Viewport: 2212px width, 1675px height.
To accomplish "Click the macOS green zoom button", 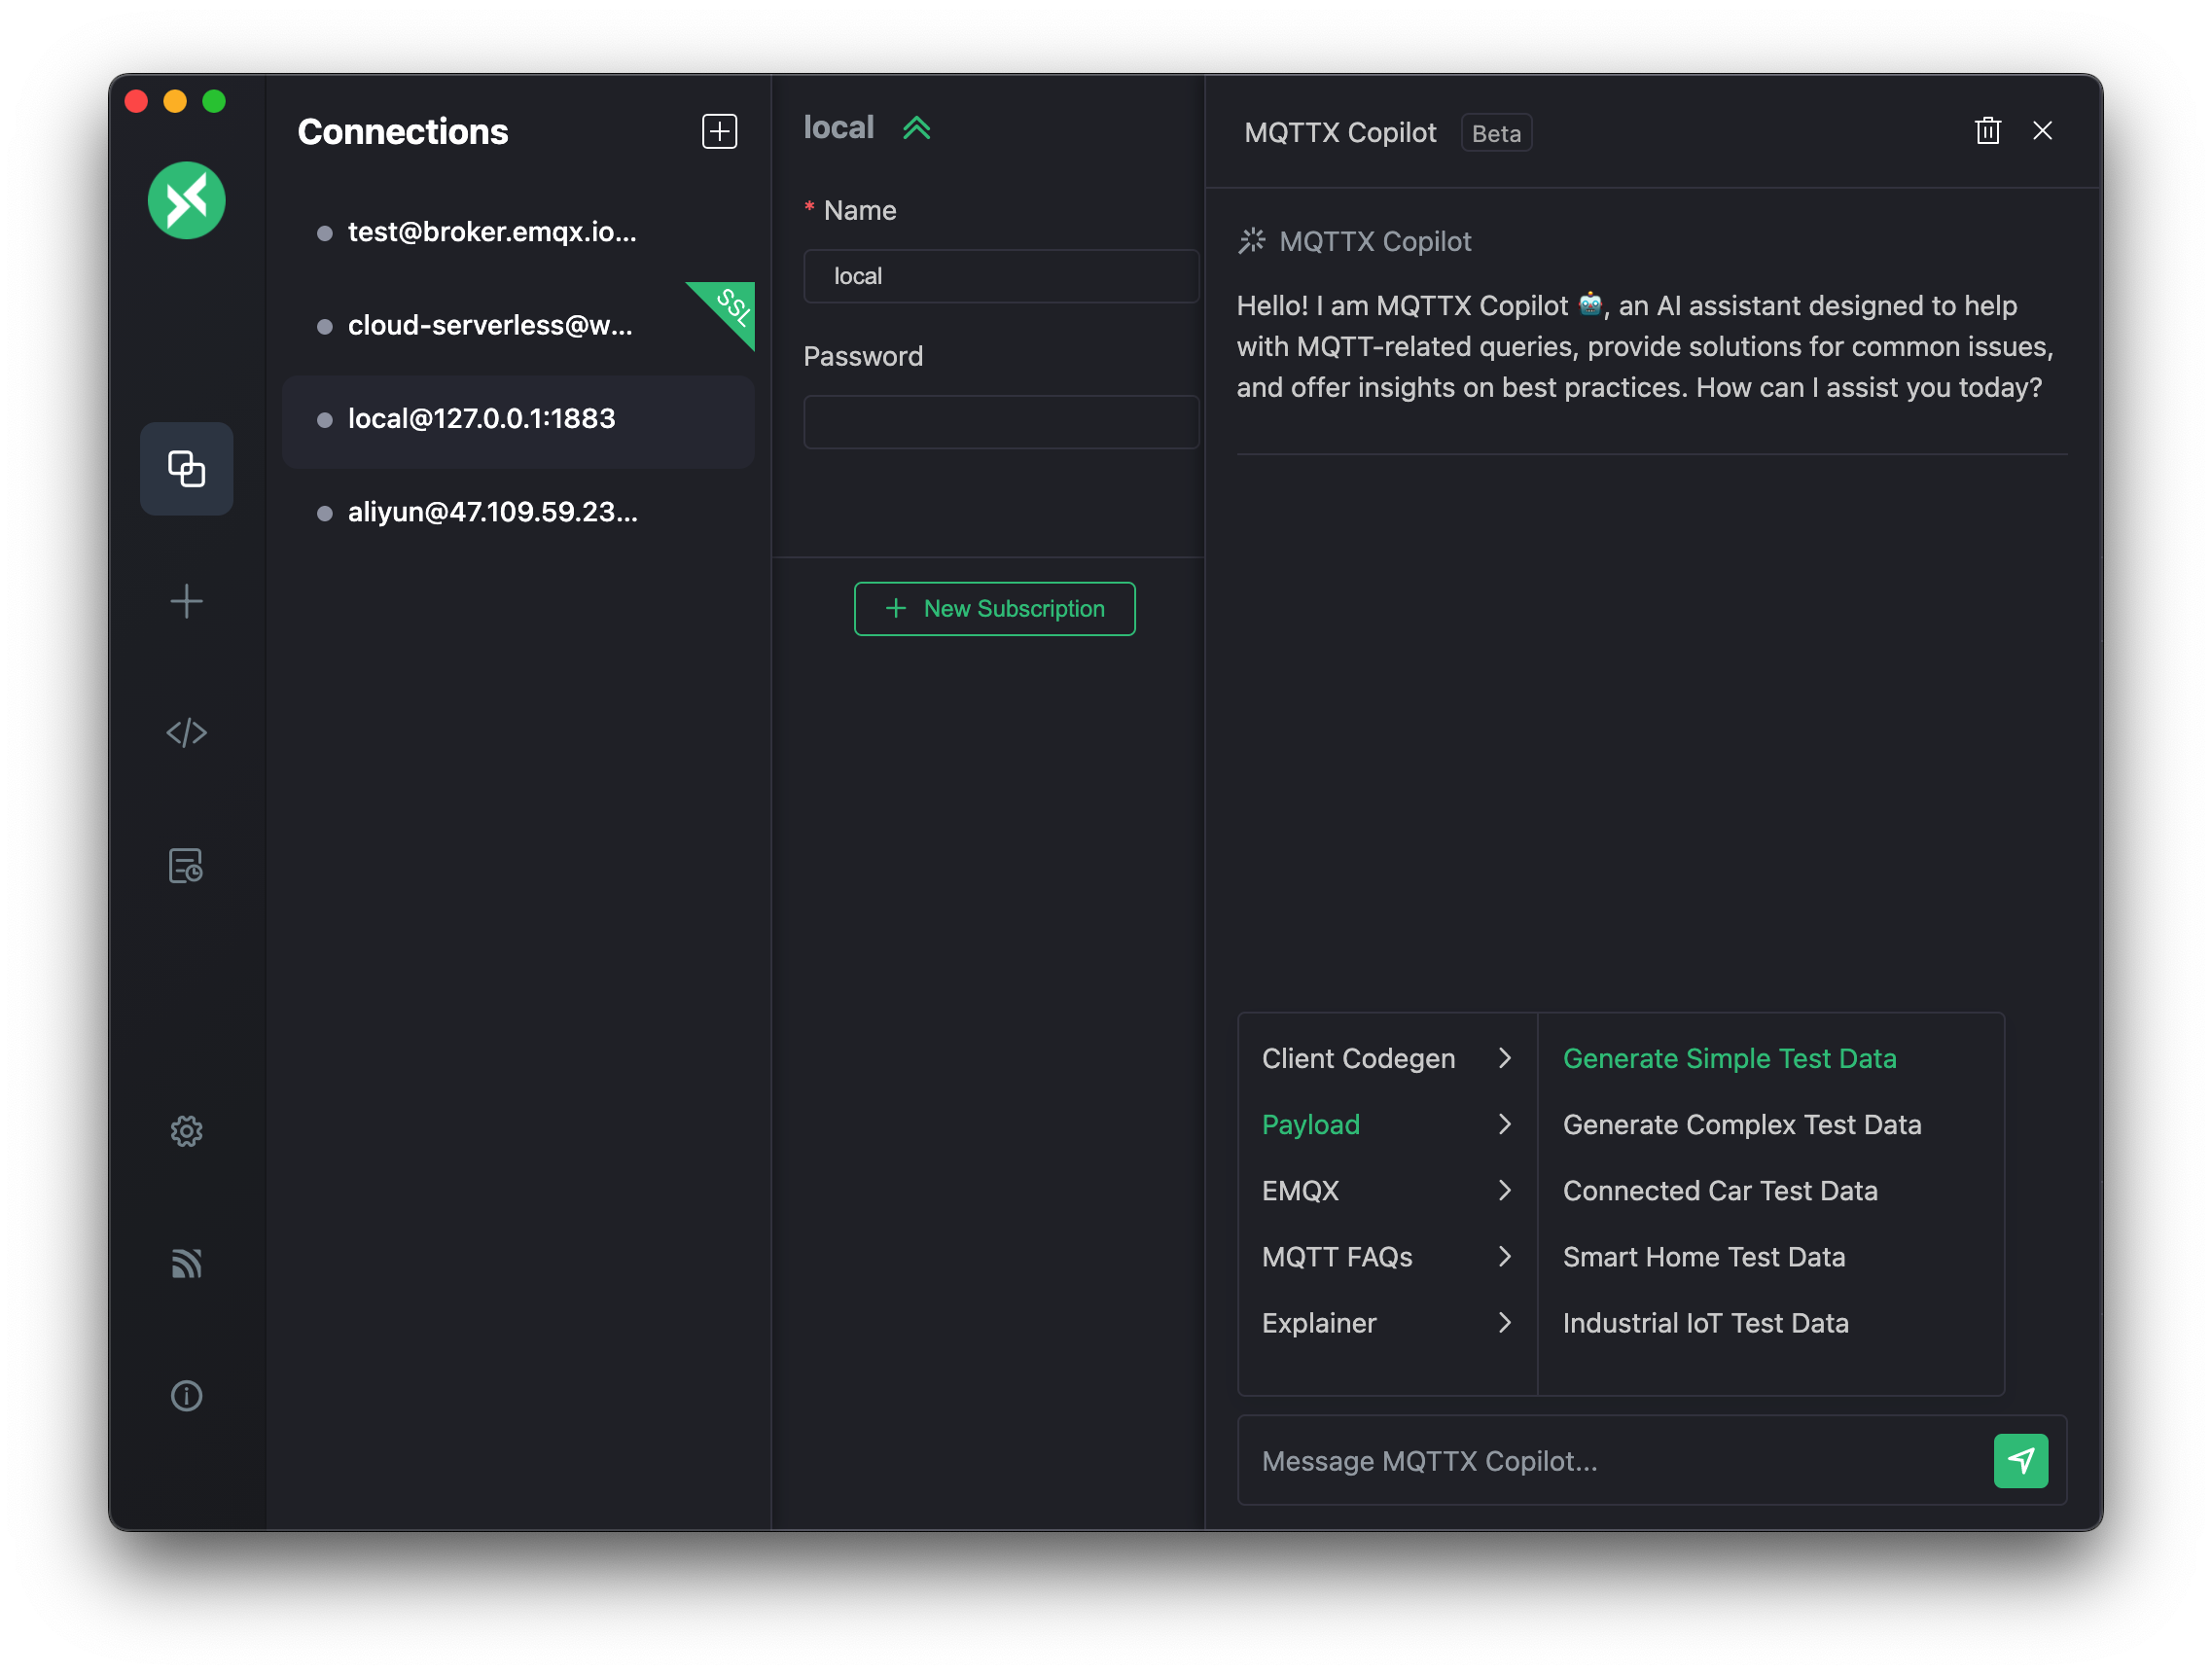I will (213, 101).
